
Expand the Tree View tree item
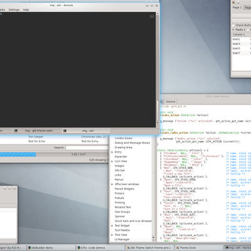point(112,235)
